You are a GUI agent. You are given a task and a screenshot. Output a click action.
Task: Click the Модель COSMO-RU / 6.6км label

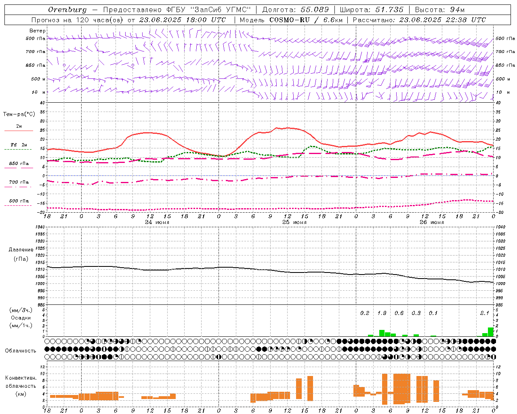(x=291, y=20)
